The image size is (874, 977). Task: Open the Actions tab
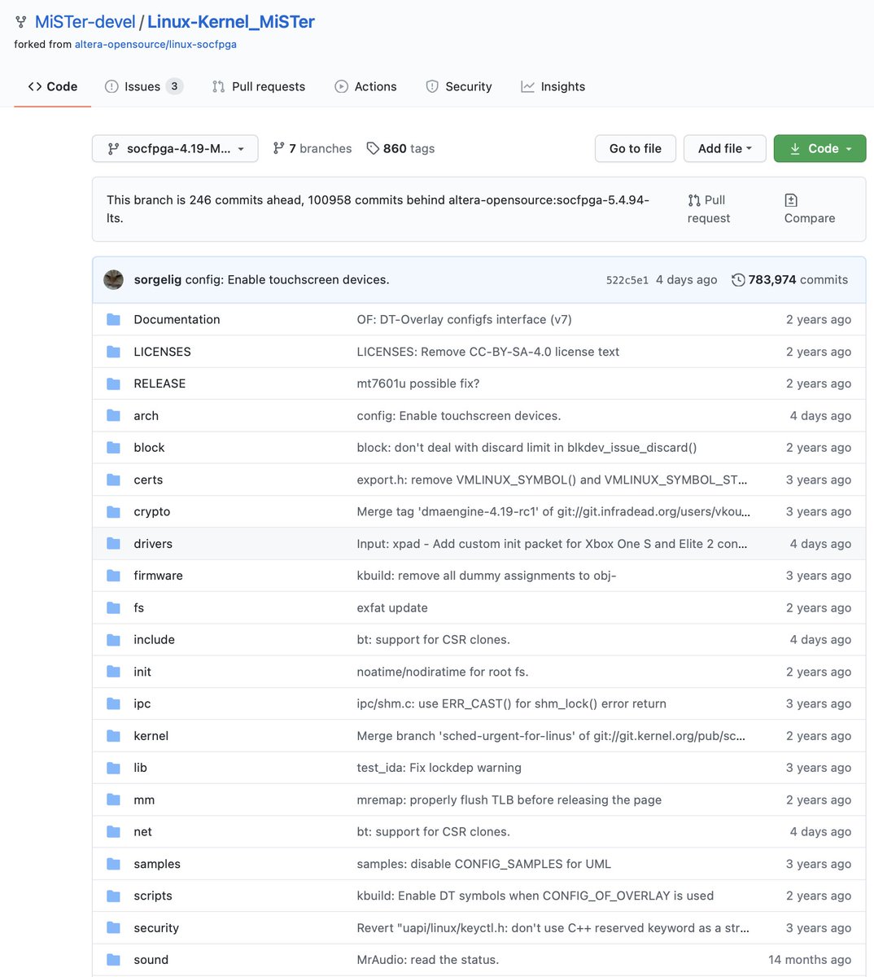point(366,86)
